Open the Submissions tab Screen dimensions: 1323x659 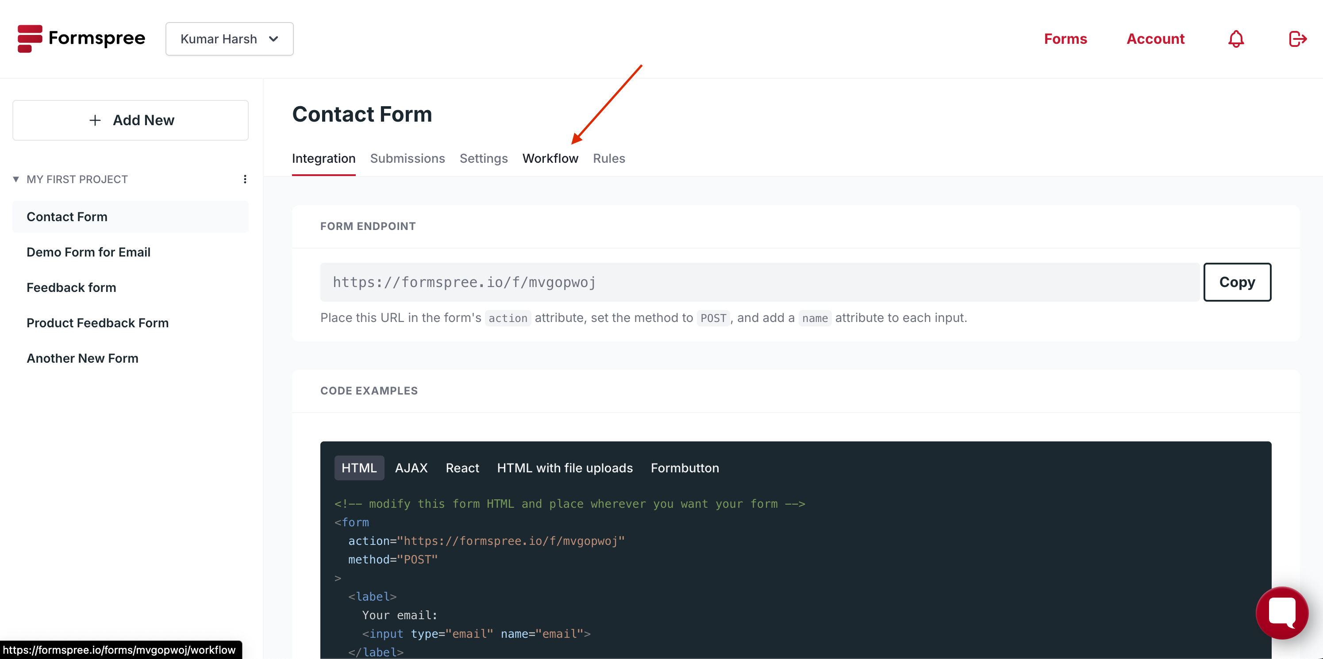coord(407,159)
